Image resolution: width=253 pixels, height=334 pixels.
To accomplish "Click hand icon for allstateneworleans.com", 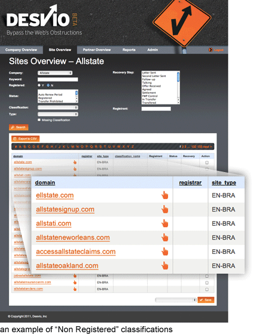I will pos(164,237).
